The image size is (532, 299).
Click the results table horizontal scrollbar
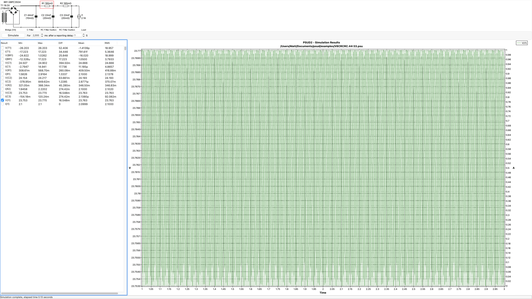pyautogui.click(x=59, y=294)
